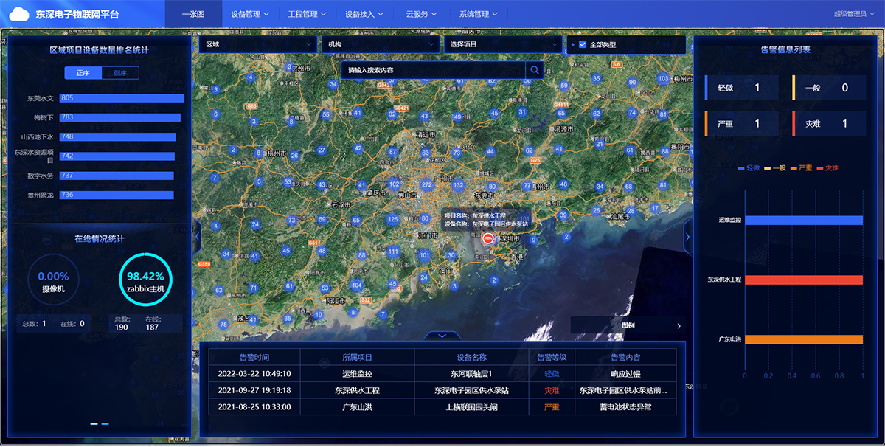This screenshot has width=885, height=447.
Task: Click the 272 cluster marker on map
Action: click(x=426, y=184)
